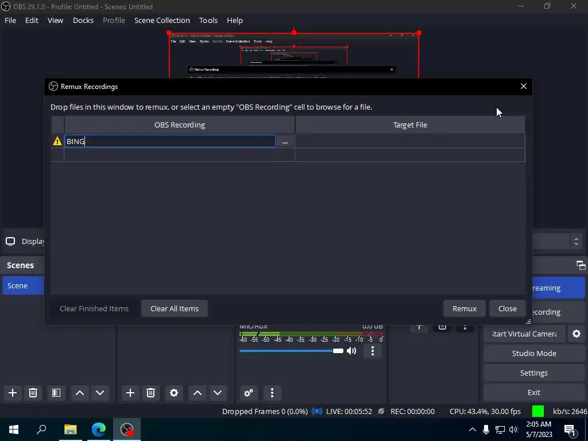Click the CPU 43.4%, 30.00 fps status
The height and width of the screenshot is (441, 588).
tap(485, 411)
